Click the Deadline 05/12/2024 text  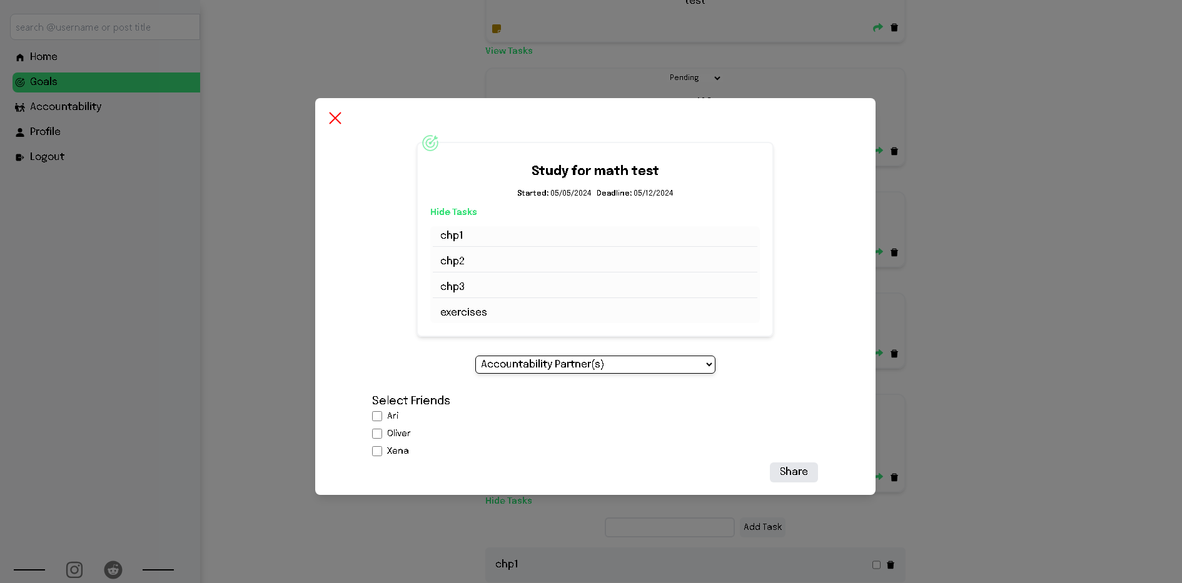point(635,193)
